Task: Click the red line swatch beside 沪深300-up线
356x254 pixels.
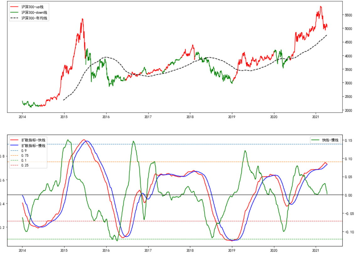Action: coord(14,7)
